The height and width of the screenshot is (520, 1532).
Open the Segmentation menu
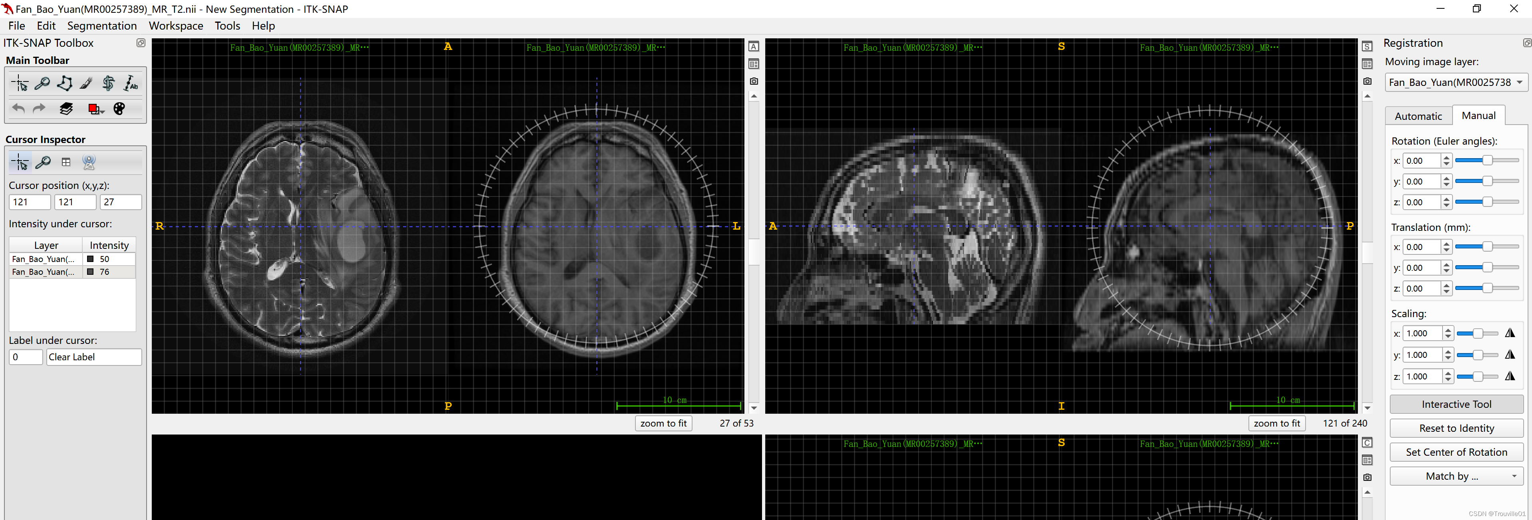point(102,26)
